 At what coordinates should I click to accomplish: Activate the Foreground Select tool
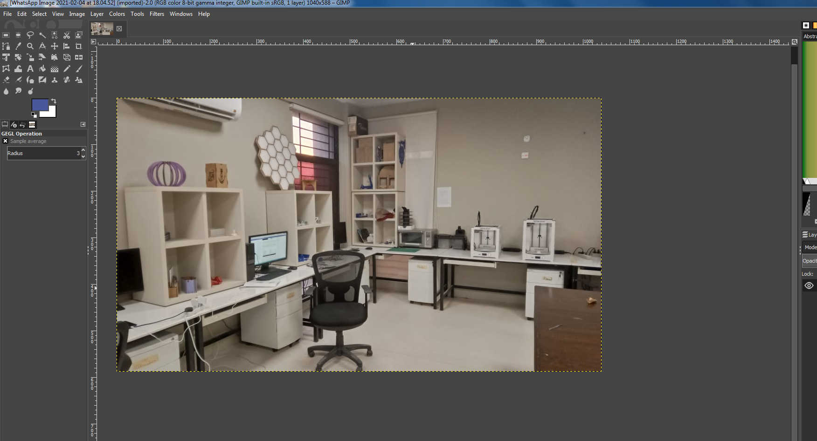click(79, 35)
